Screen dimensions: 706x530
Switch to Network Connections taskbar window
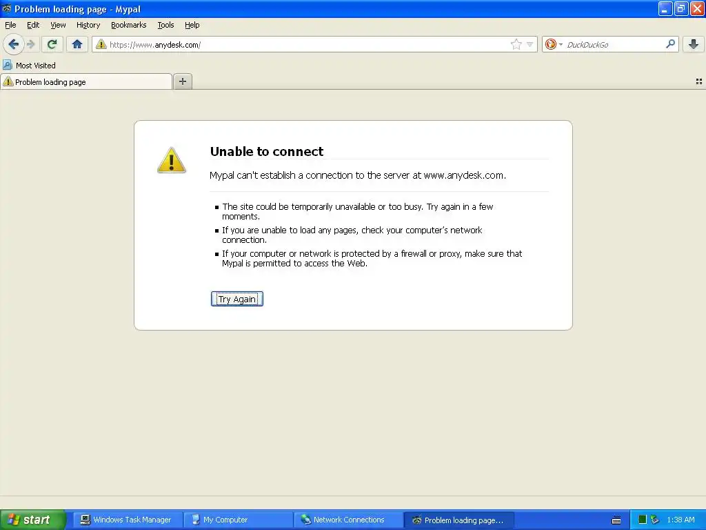point(349,520)
